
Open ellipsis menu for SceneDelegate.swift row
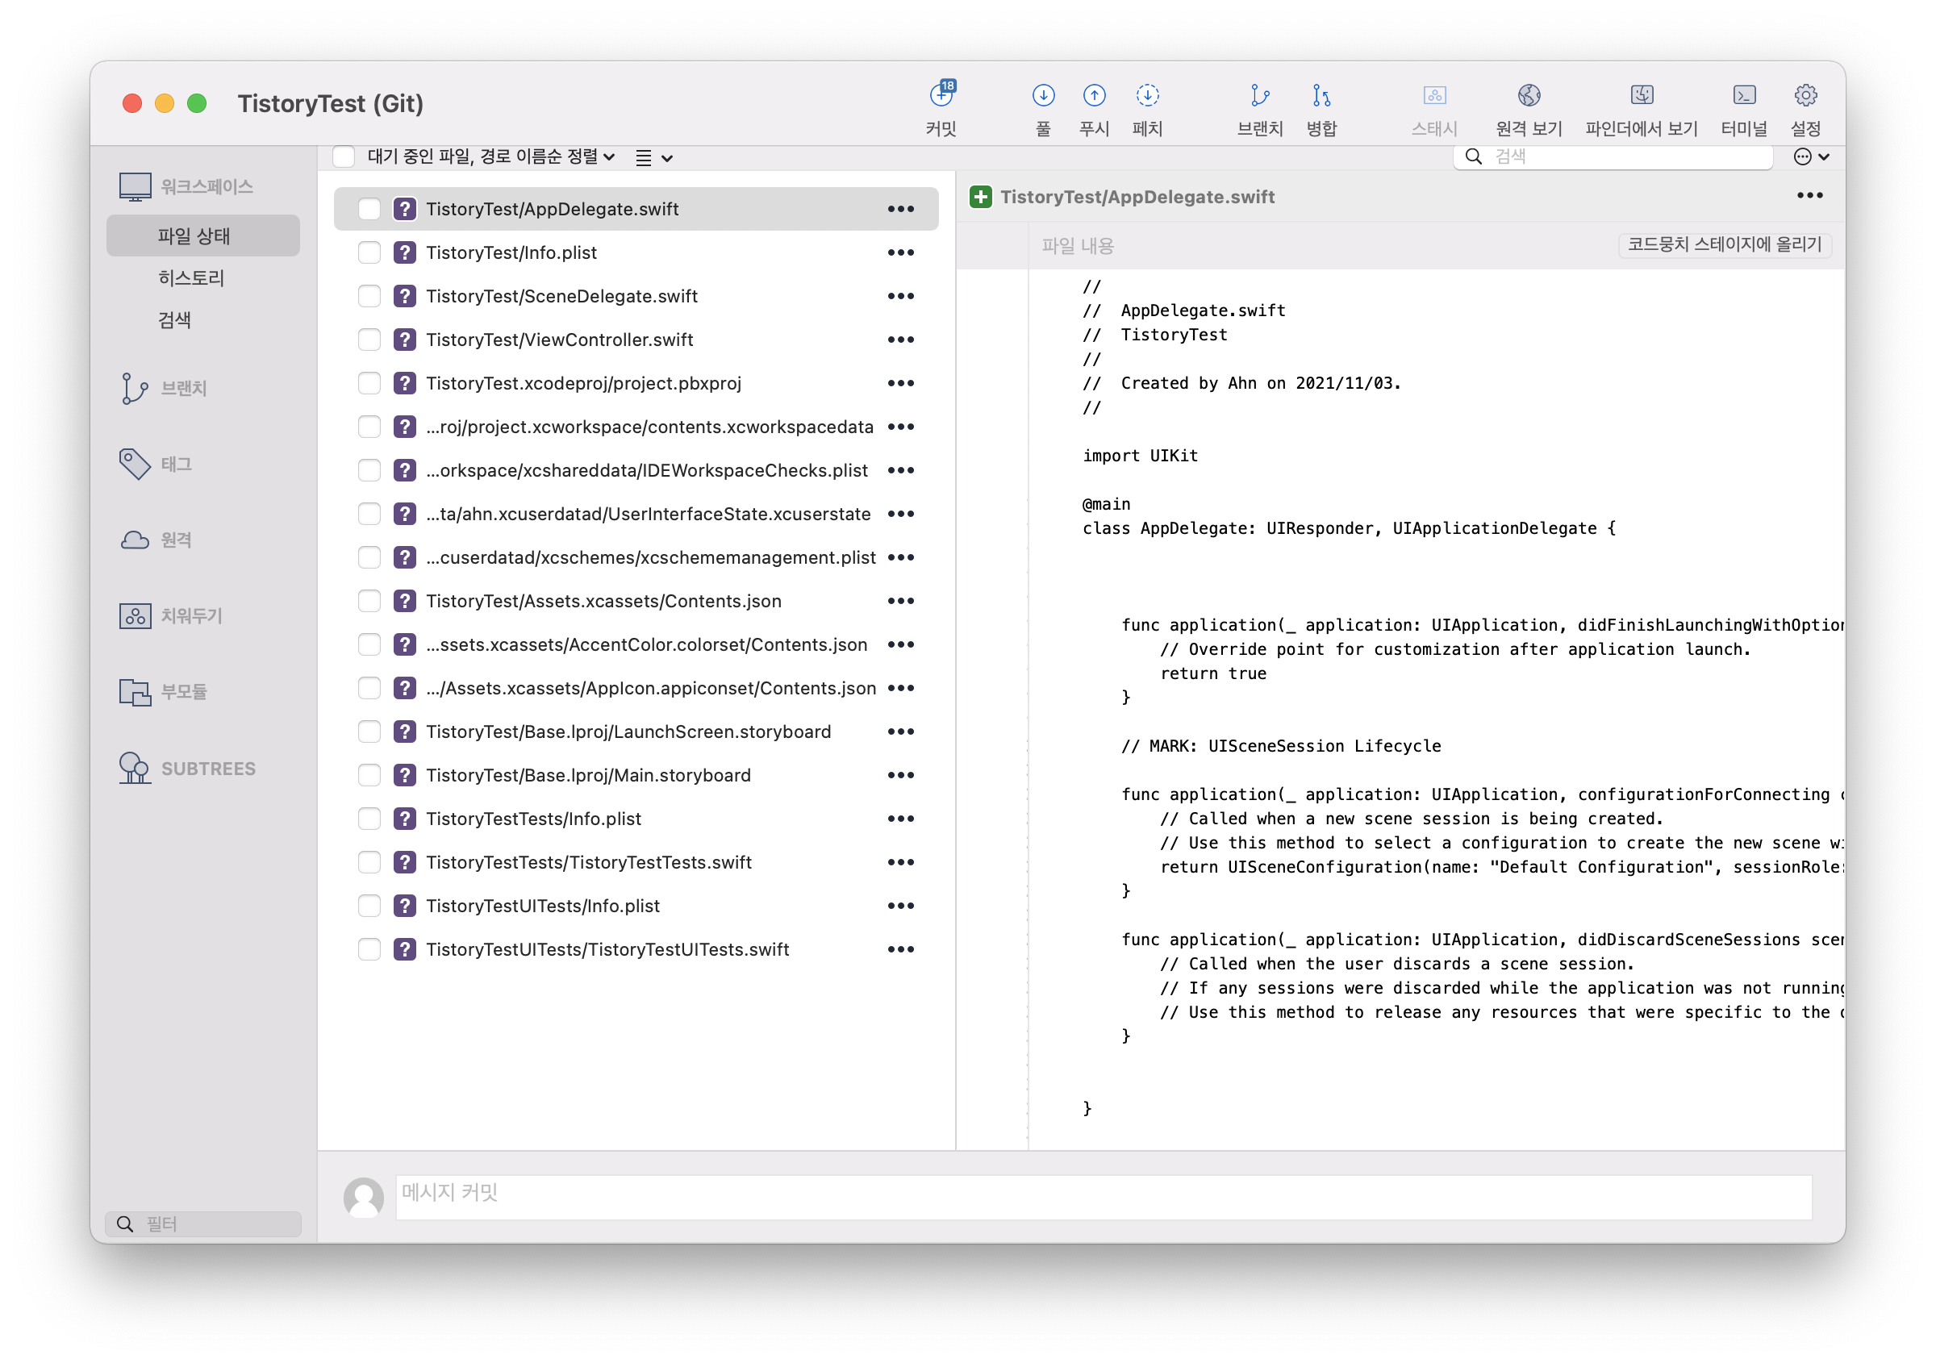(900, 296)
